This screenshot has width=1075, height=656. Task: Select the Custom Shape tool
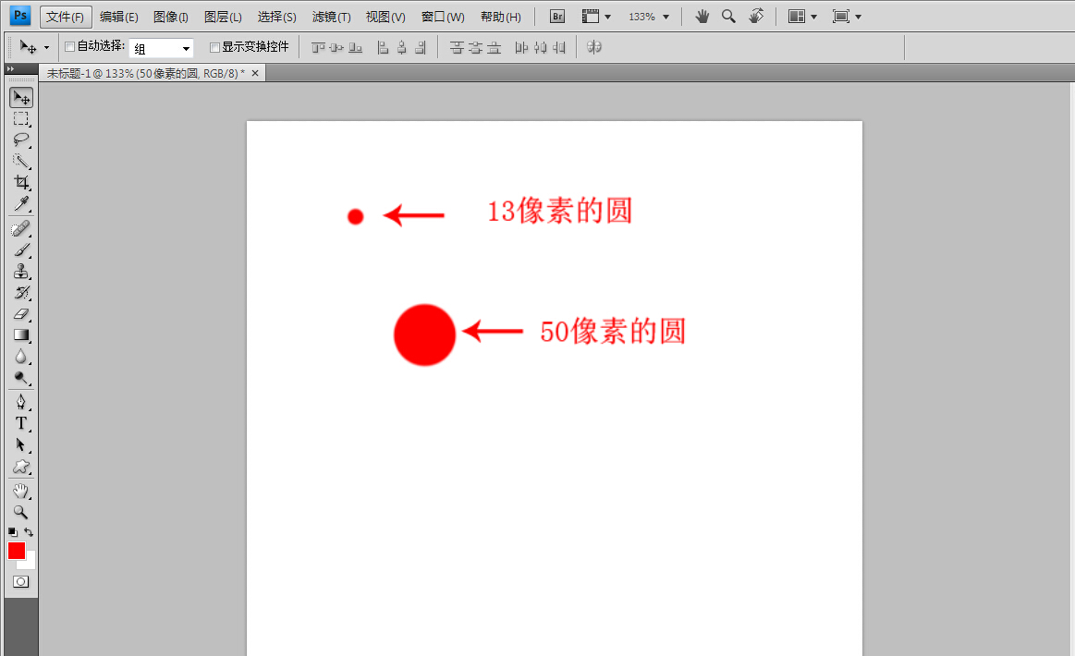(21, 466)
